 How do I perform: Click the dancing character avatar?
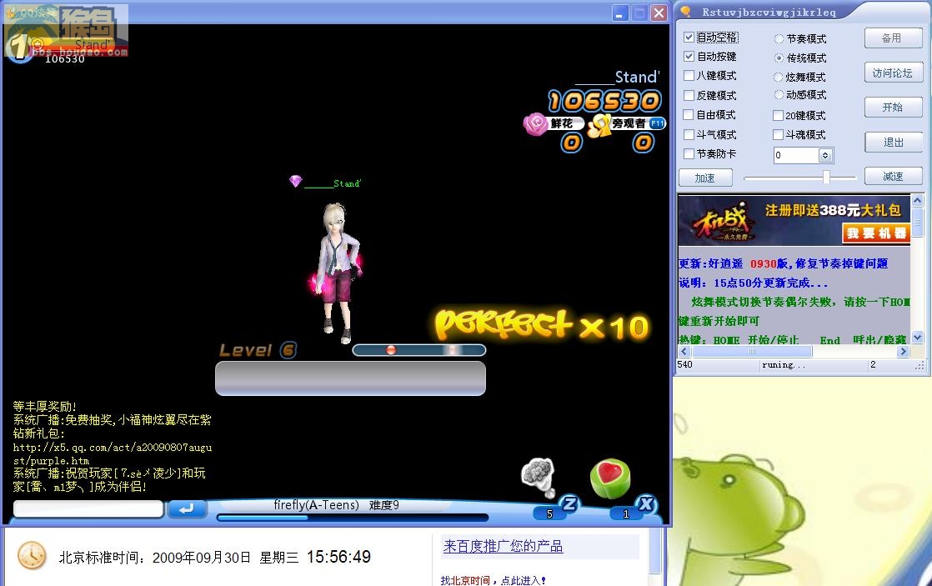coord(337,273)
